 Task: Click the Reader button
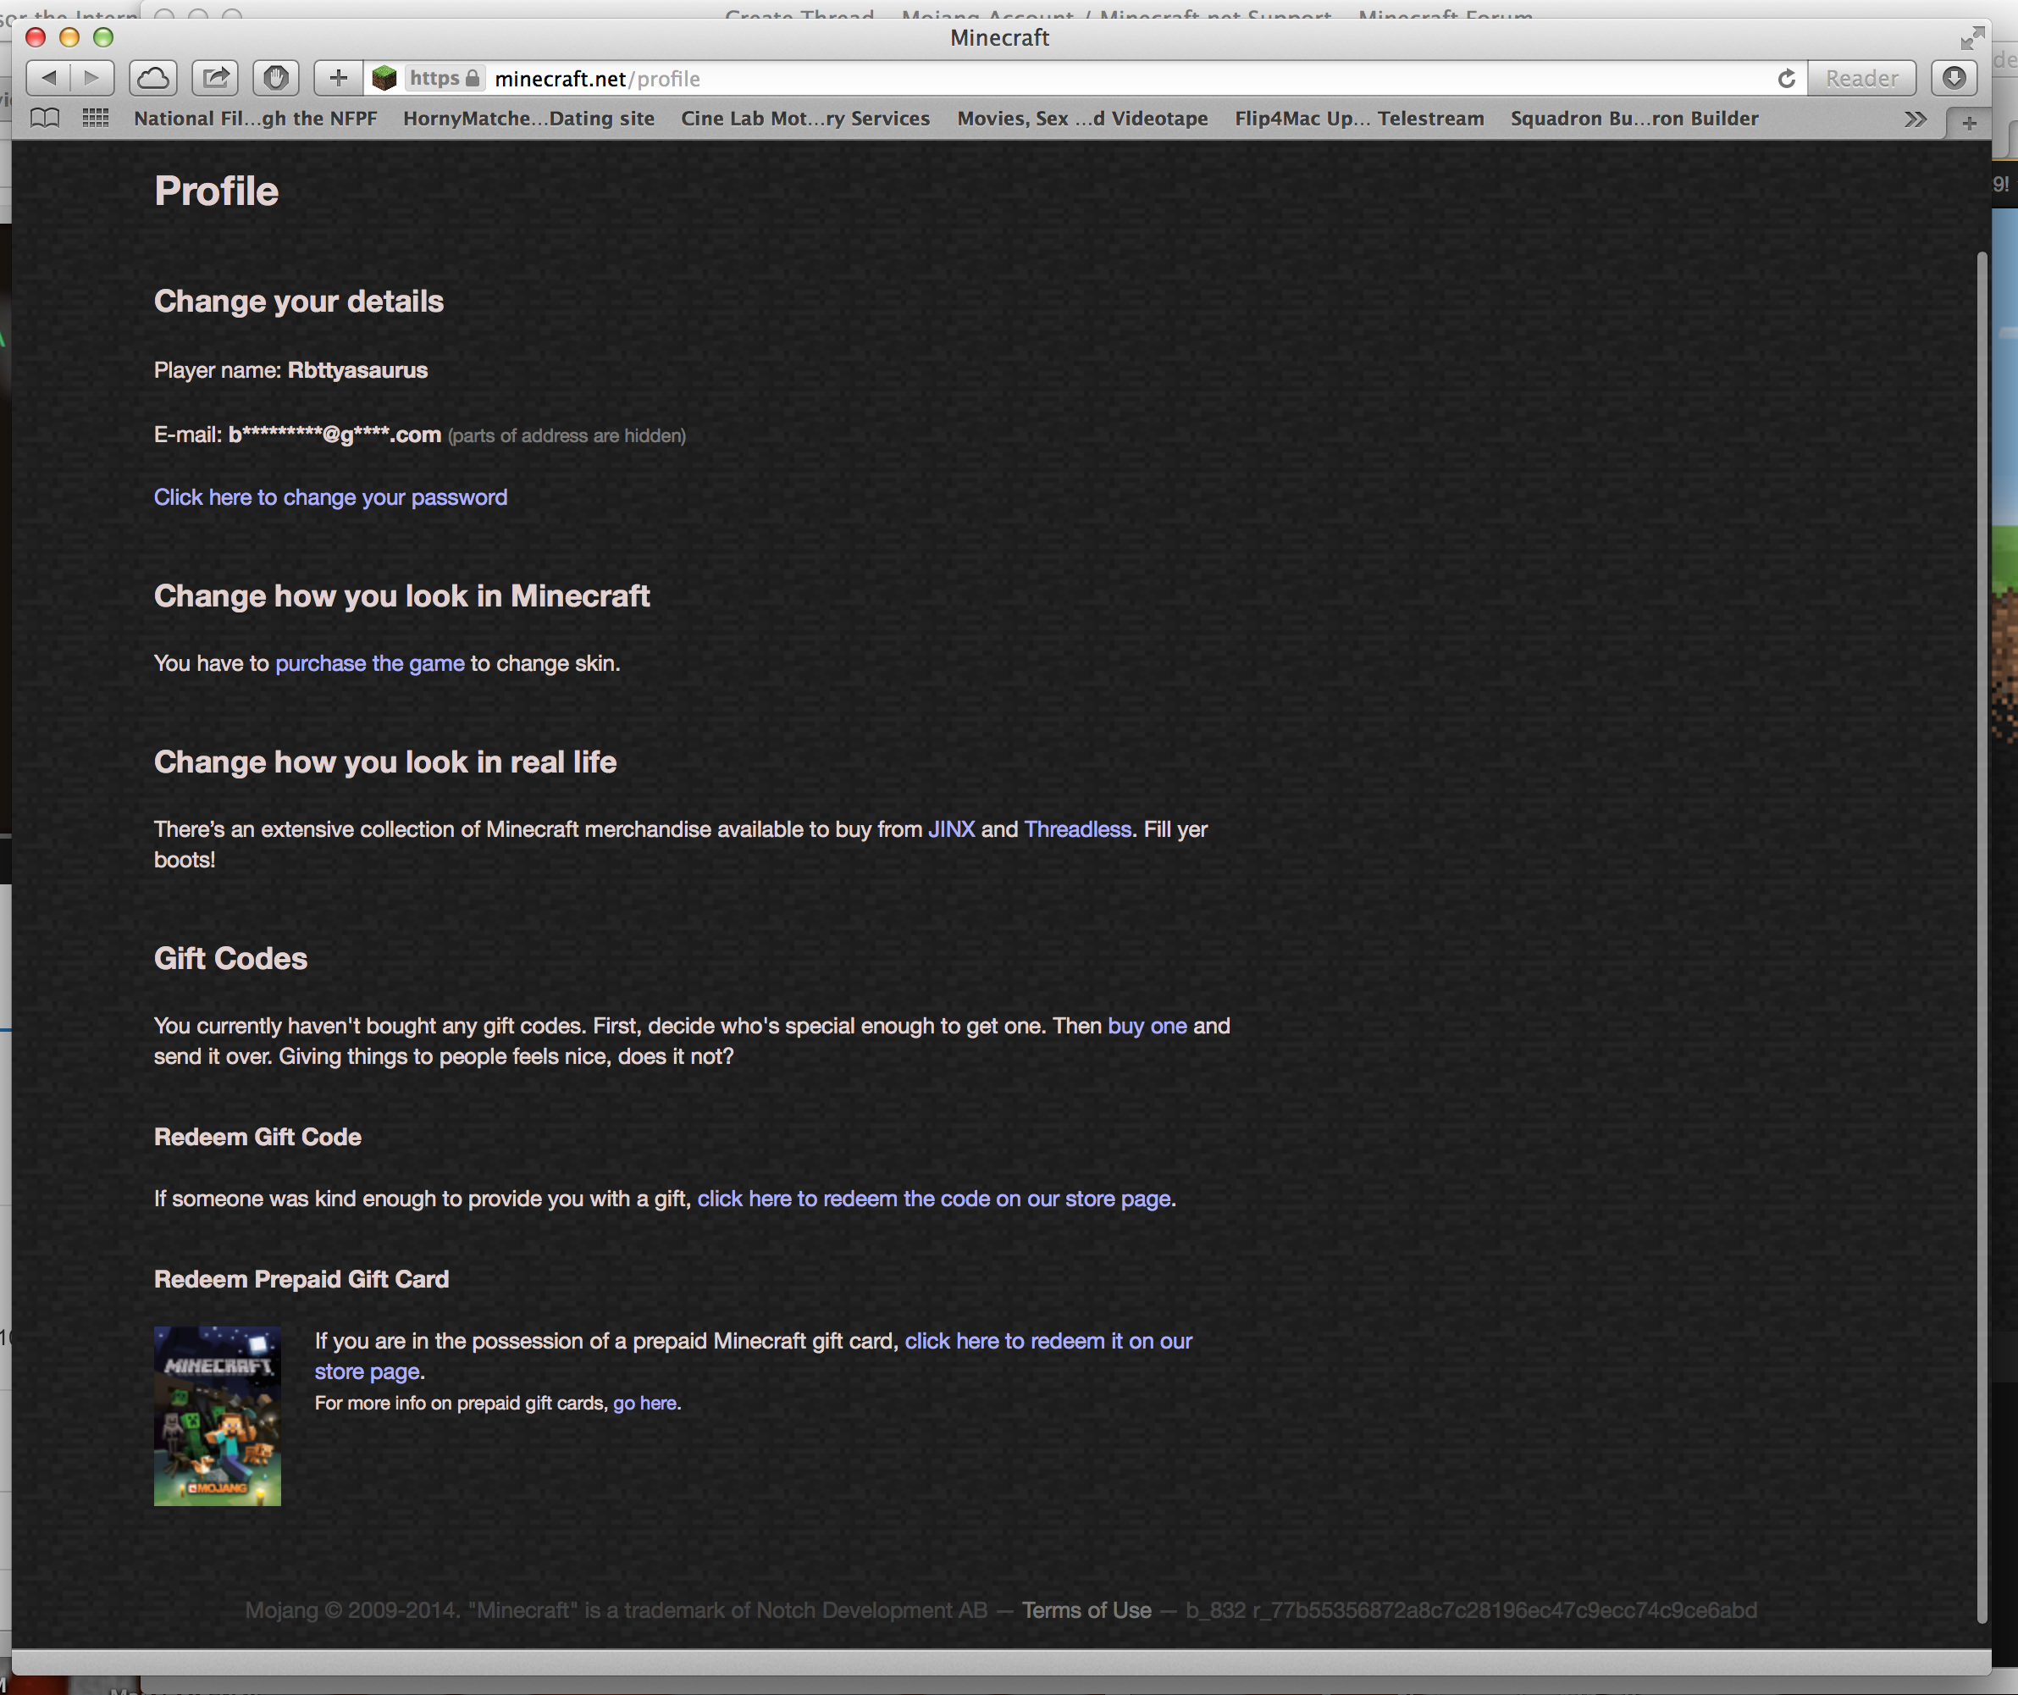[x=1861, y=79]
